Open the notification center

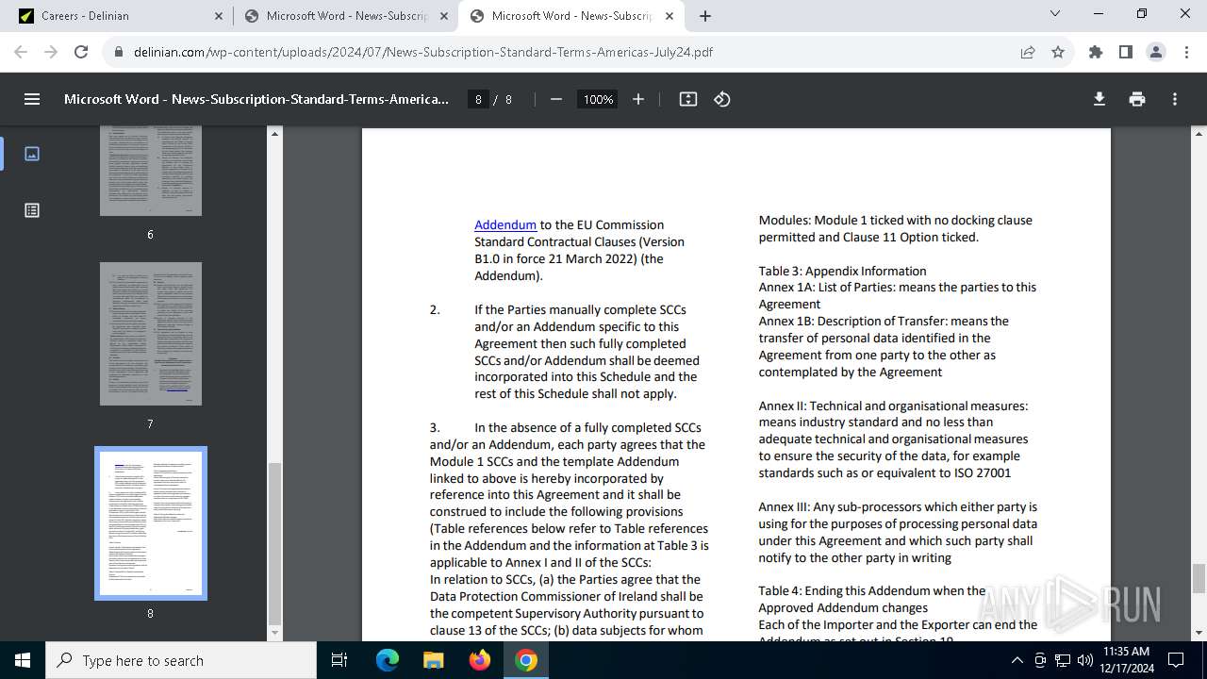(x=1176, y=660)
